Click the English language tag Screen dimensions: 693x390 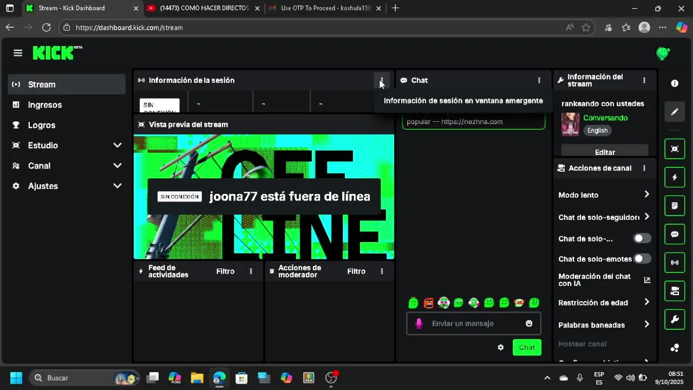pyautogui.click(x=597, y=131)
